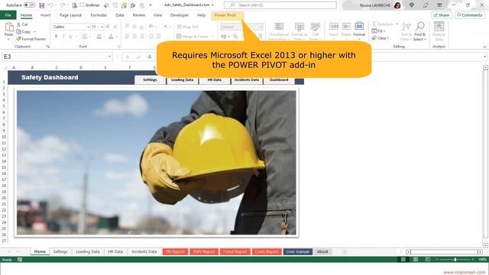The height and width of the screenshot is (275, 489).
Task: Open the Developer ribbon tab
Action: coord(180,15)
